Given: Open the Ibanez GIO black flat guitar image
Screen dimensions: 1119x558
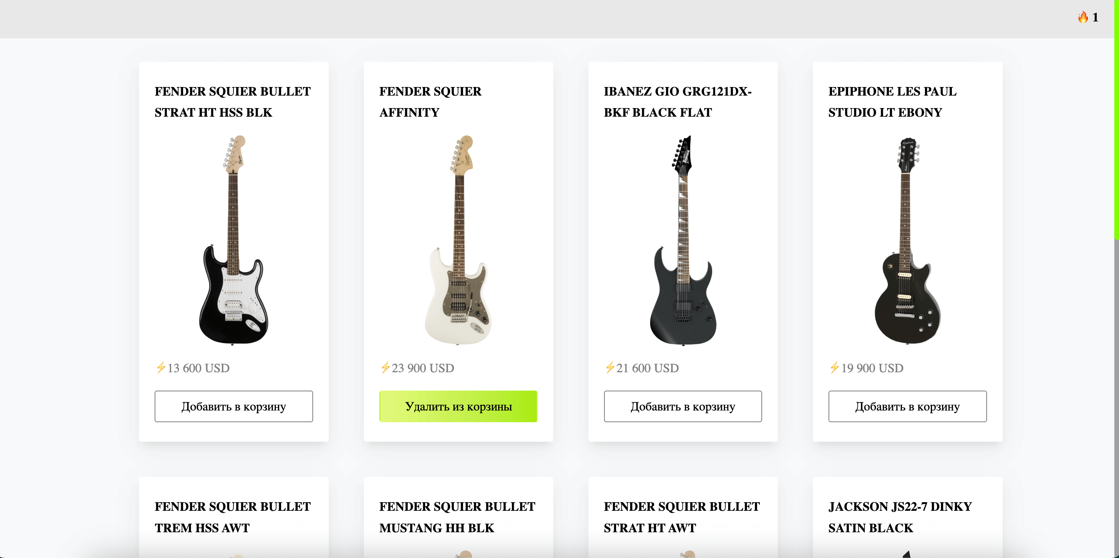Looking at the screenshot, I should 683,240.
